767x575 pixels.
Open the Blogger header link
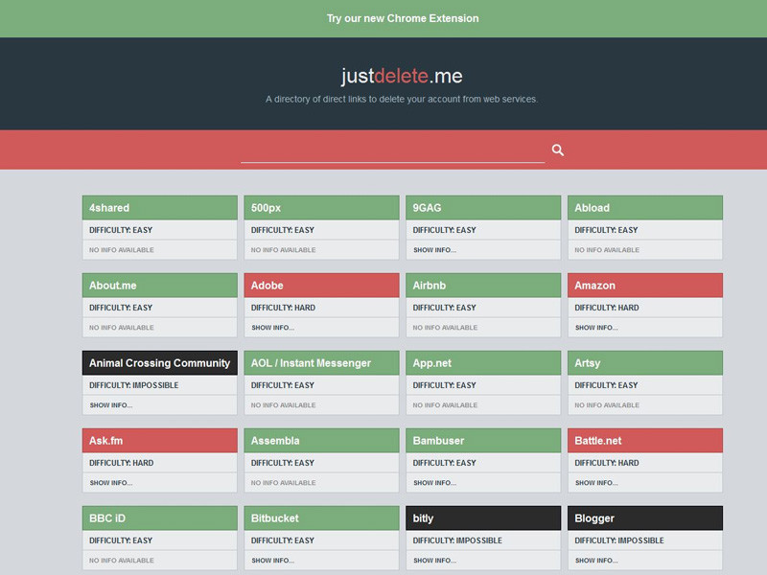[x=645, y=518]
